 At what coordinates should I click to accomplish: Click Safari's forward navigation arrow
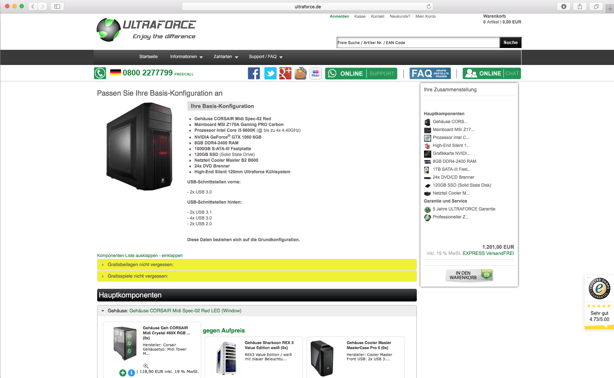43,6
